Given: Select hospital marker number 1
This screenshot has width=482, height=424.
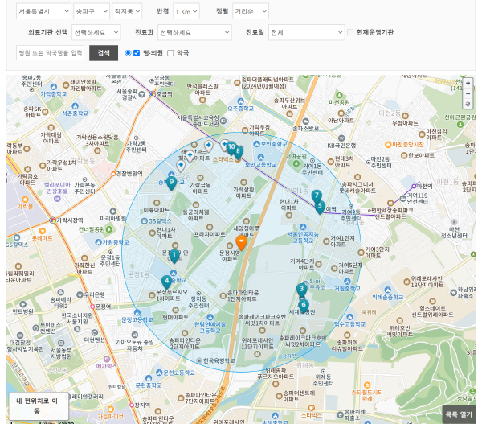Looking at the screenshot, I should [x=174, y=256].
